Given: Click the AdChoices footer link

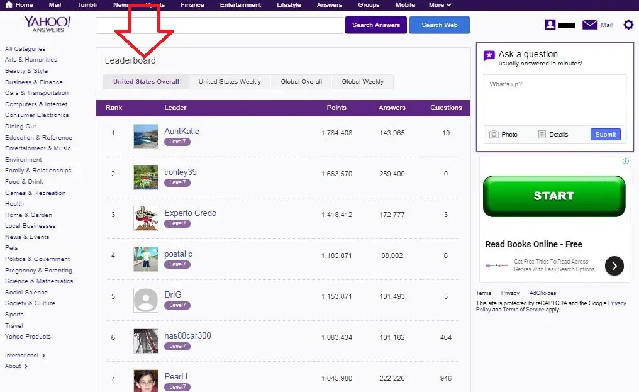Looking at the screenshot, I should click(x=542, y=293).
